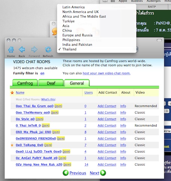Join 0Zz_Hong_Nee_Mee_Rak_zZ0 room

coord(67,165)
